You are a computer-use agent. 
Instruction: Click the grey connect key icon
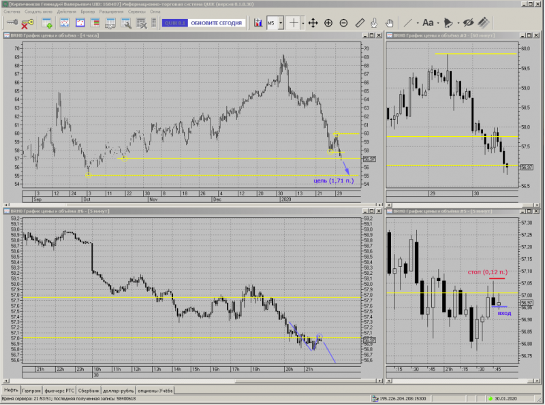tap(12, 23)
